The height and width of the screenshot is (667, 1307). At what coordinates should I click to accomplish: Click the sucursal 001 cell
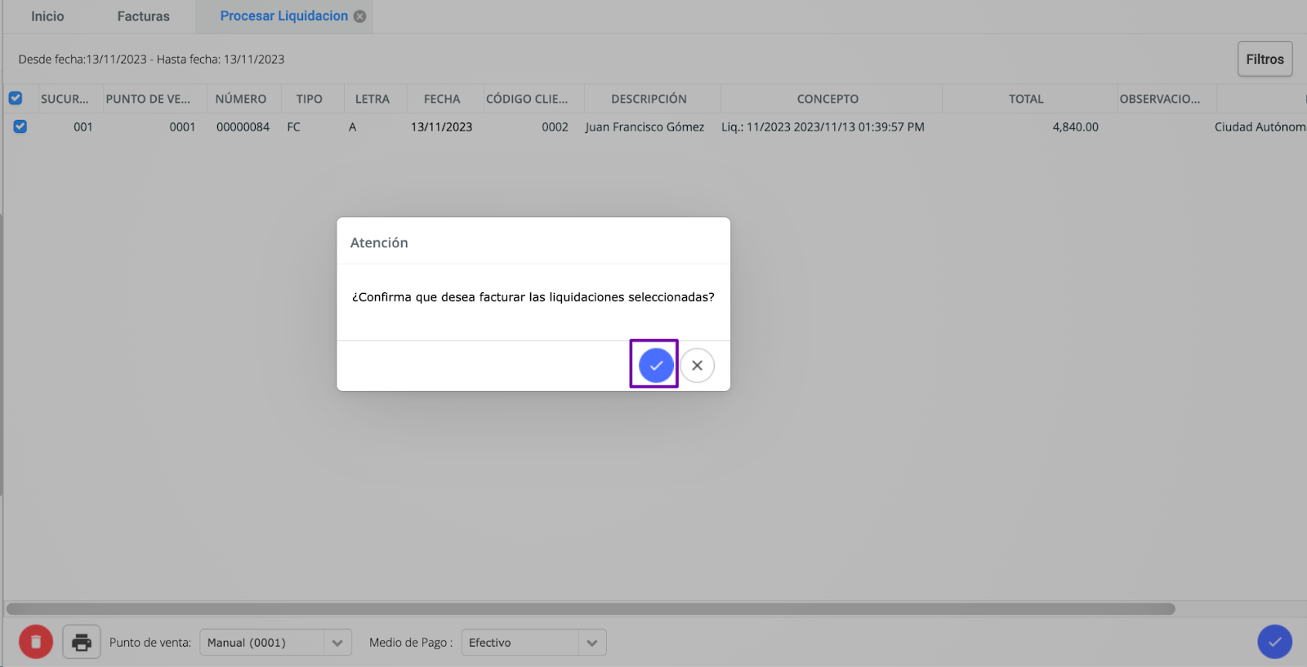[x=83, y=127]
